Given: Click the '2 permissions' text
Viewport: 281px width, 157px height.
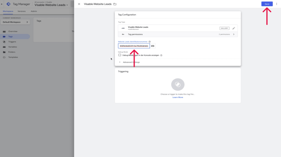Looking at the screenshot, I should [224, 34].
